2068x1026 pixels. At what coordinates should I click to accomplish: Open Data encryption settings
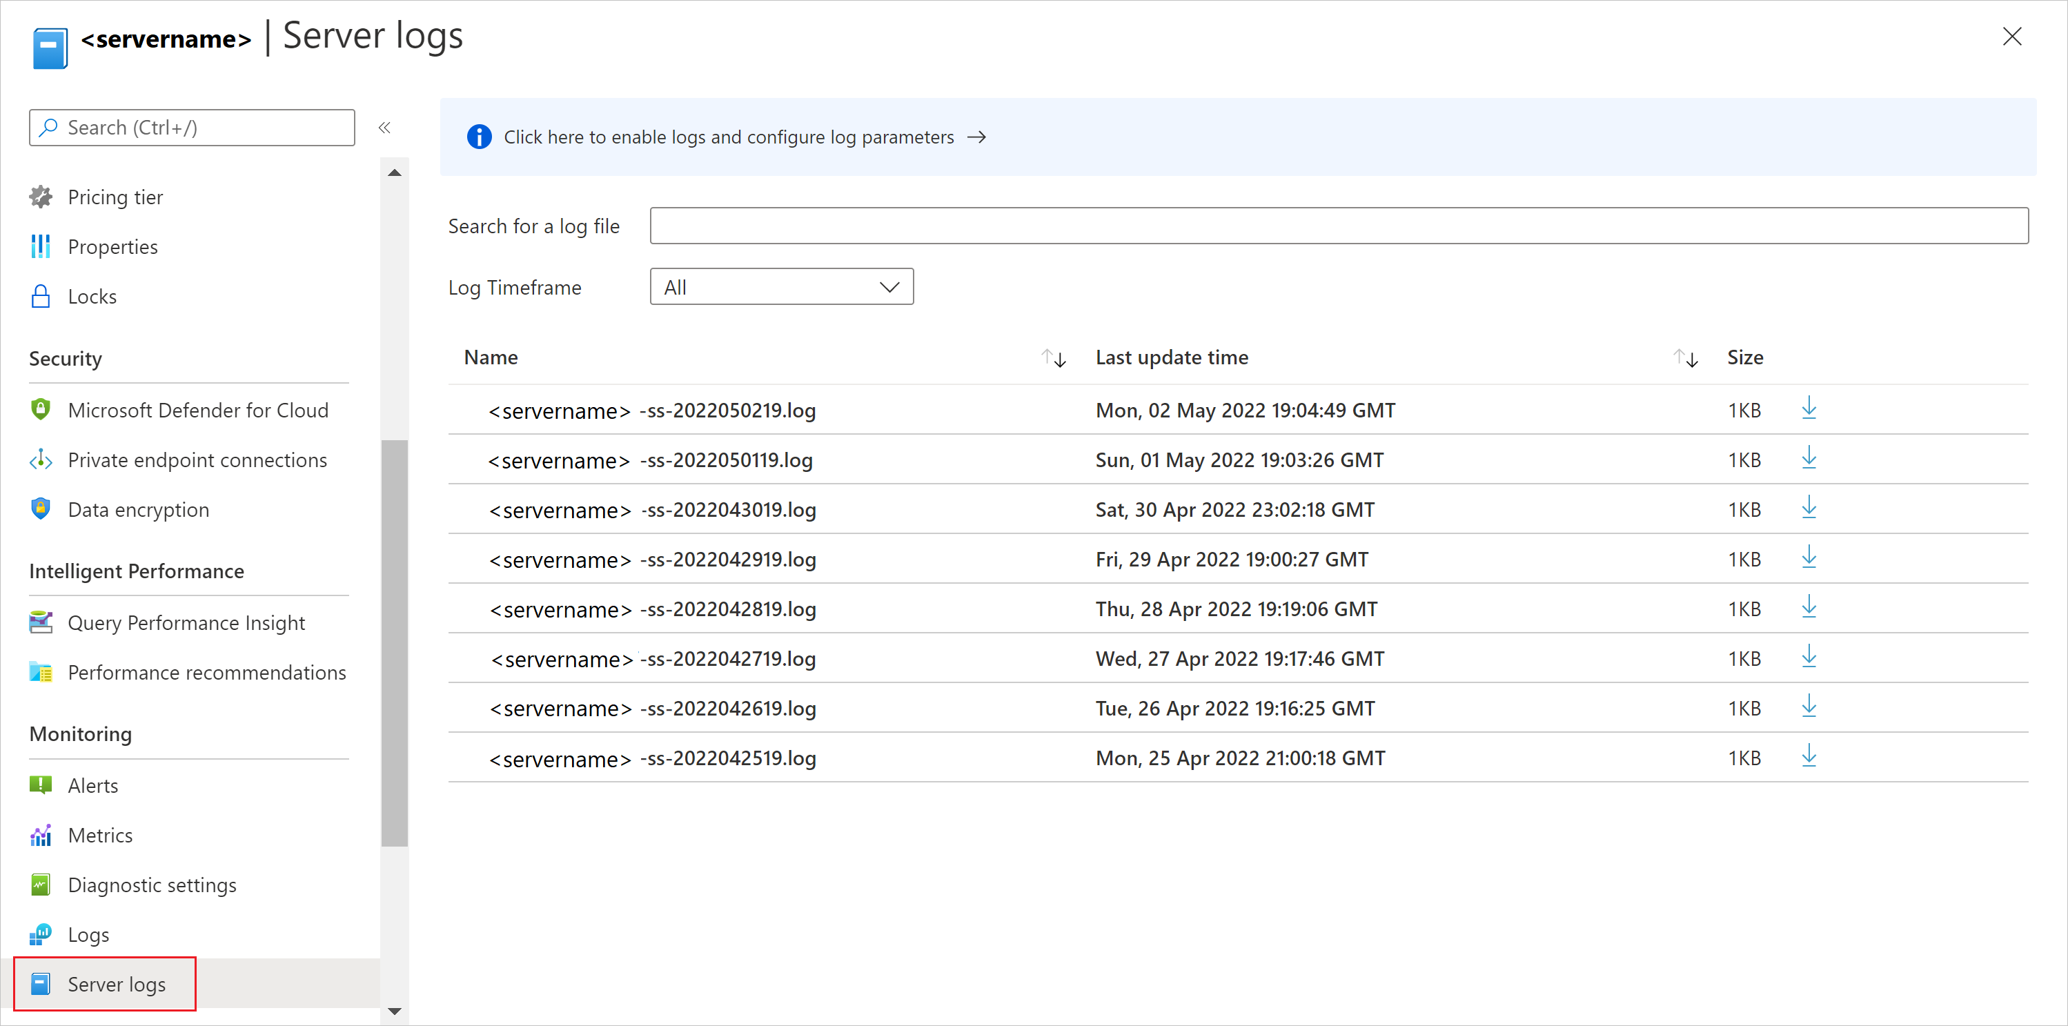click(138, 509)
